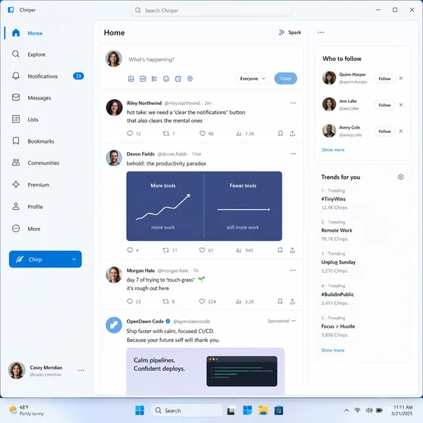
Task: Open more options on Devon Fields' post
Action: coord(293,154)
